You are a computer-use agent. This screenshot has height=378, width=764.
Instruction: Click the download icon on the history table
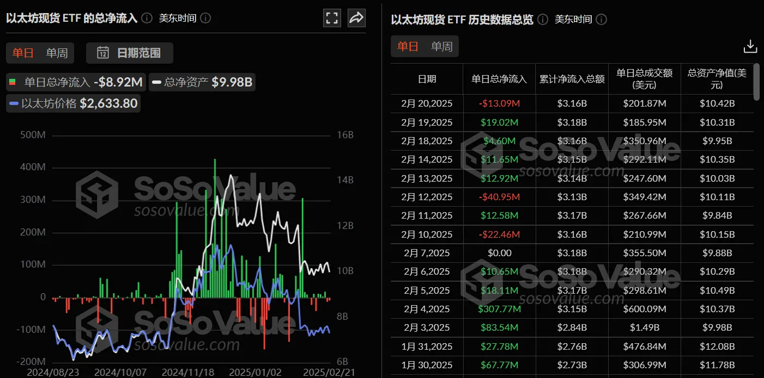[750, 46]
